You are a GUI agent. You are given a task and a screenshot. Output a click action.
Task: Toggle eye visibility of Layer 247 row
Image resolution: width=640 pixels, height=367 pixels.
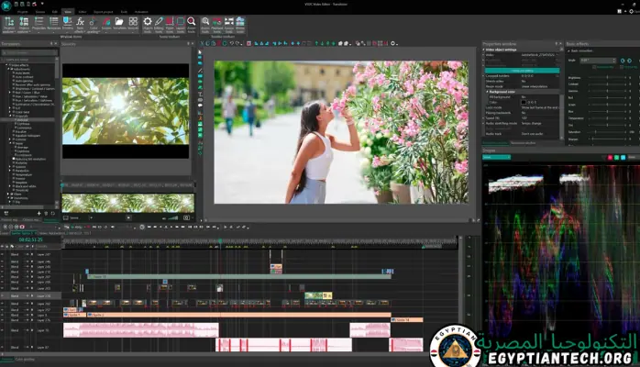pos(3,254)
